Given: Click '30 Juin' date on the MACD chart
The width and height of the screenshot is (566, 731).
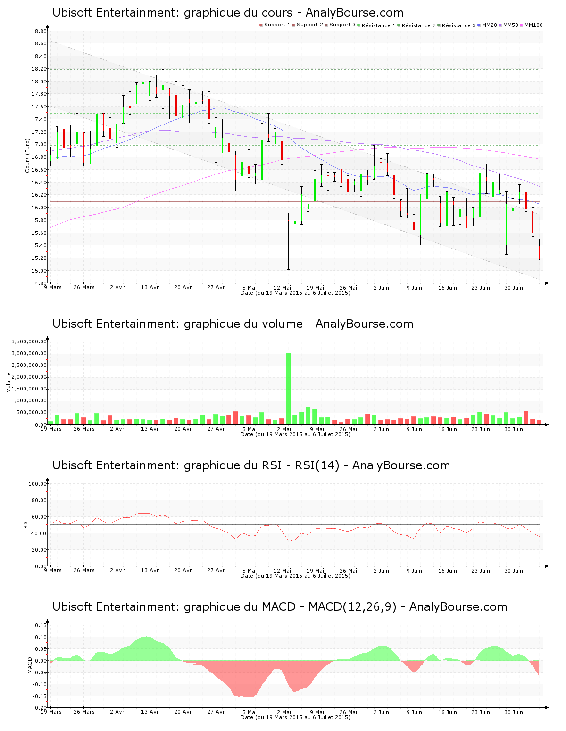Looking at the screenshot, I should click(x=514, y=712).
